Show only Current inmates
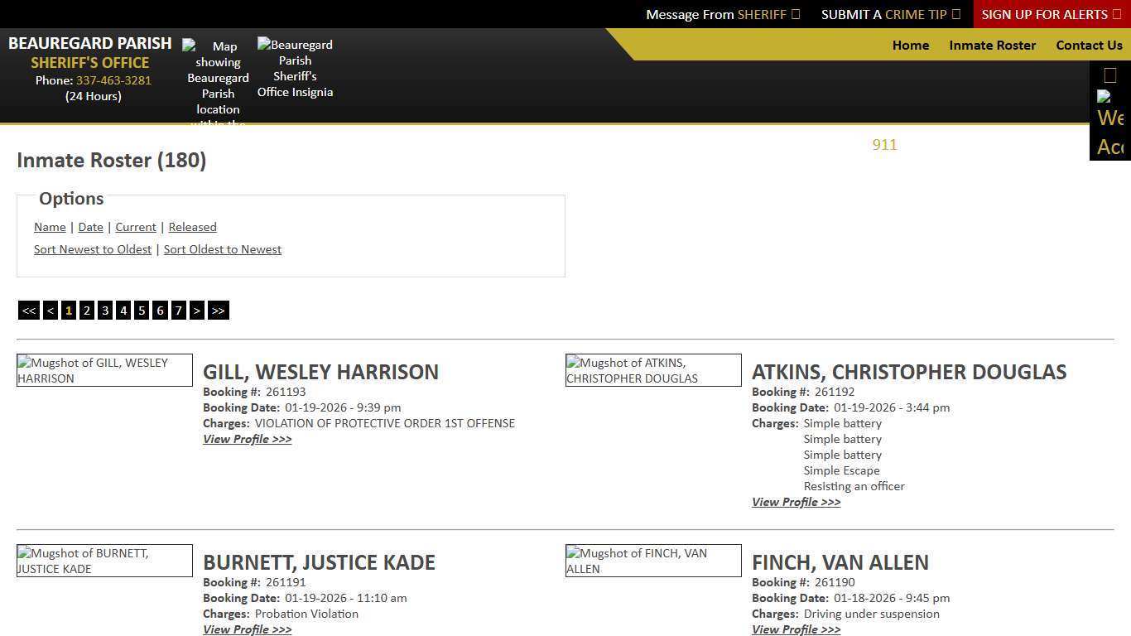1131x636 pixels. (135, 227)
